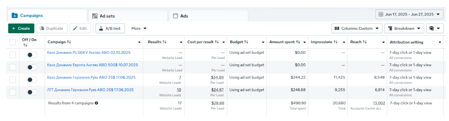Sort by Results column arrows icon

[165, 42]
